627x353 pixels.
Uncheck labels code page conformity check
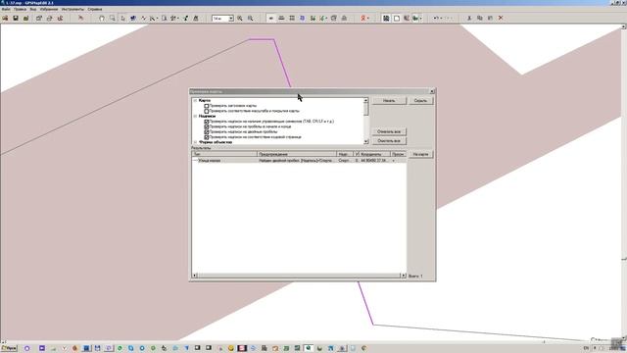pyautogui.click(x=207, y=137)
